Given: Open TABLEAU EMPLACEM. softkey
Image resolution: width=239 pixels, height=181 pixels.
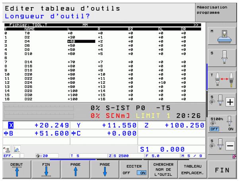Looking at the screenshot, I should tap(192, 169).
